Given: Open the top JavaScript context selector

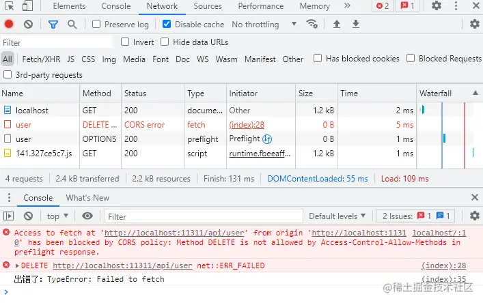Looking at the screenshot, I should 58,216.
